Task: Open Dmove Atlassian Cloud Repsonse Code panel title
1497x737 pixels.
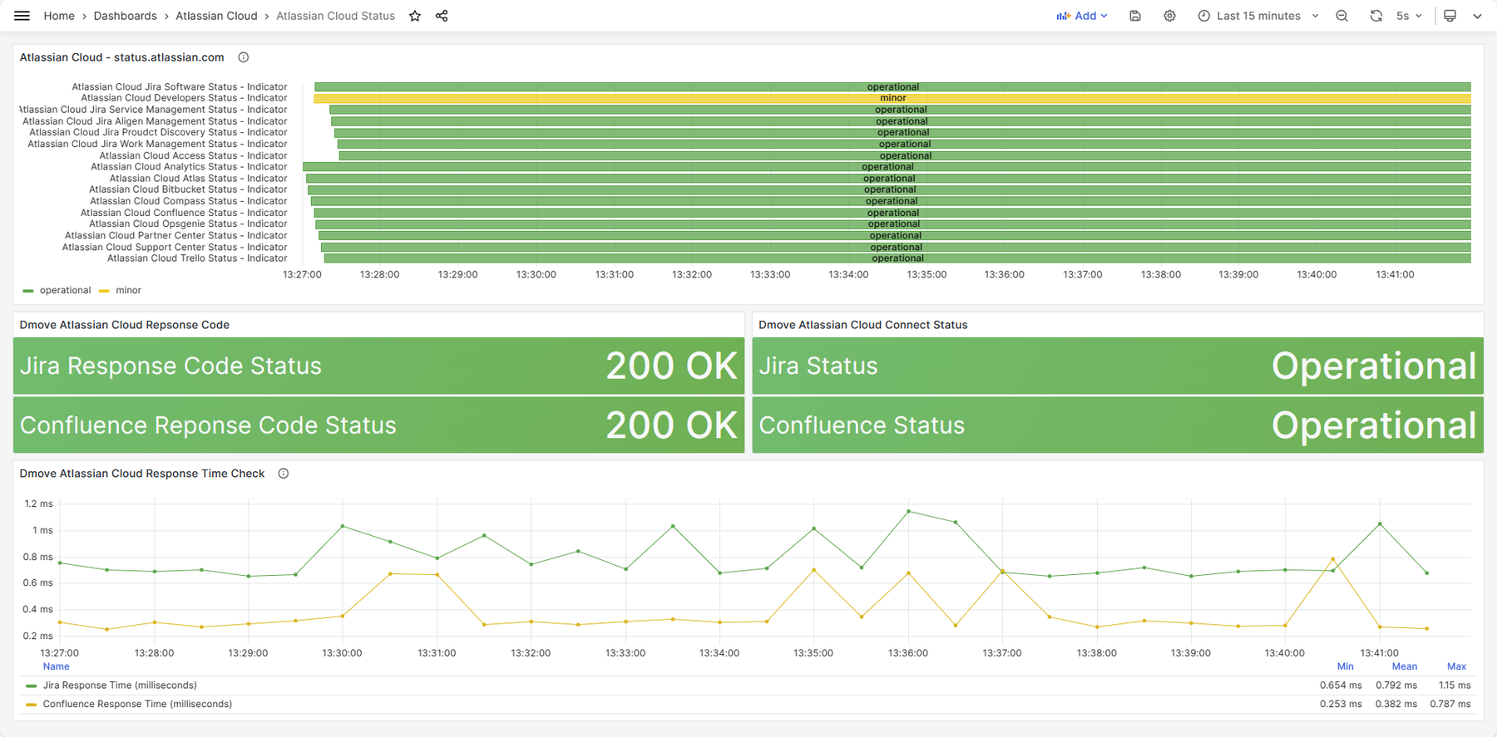Action: point(125,325)
